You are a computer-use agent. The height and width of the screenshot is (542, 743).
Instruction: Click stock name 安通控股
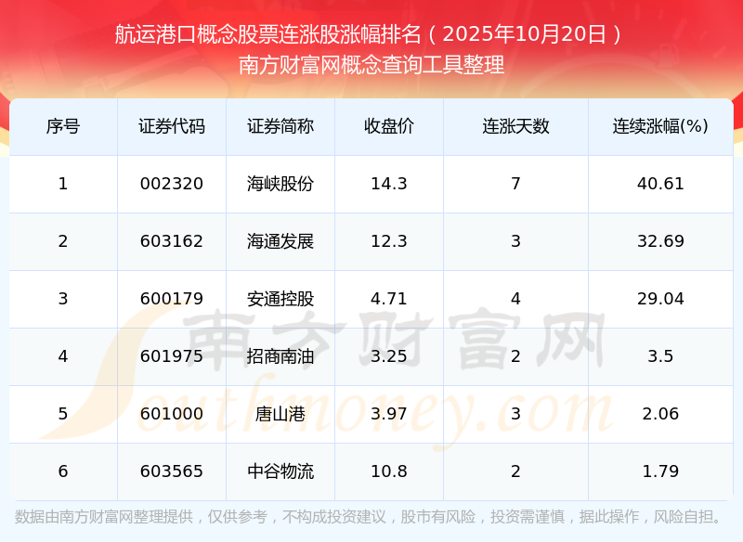tap(280, 299)
